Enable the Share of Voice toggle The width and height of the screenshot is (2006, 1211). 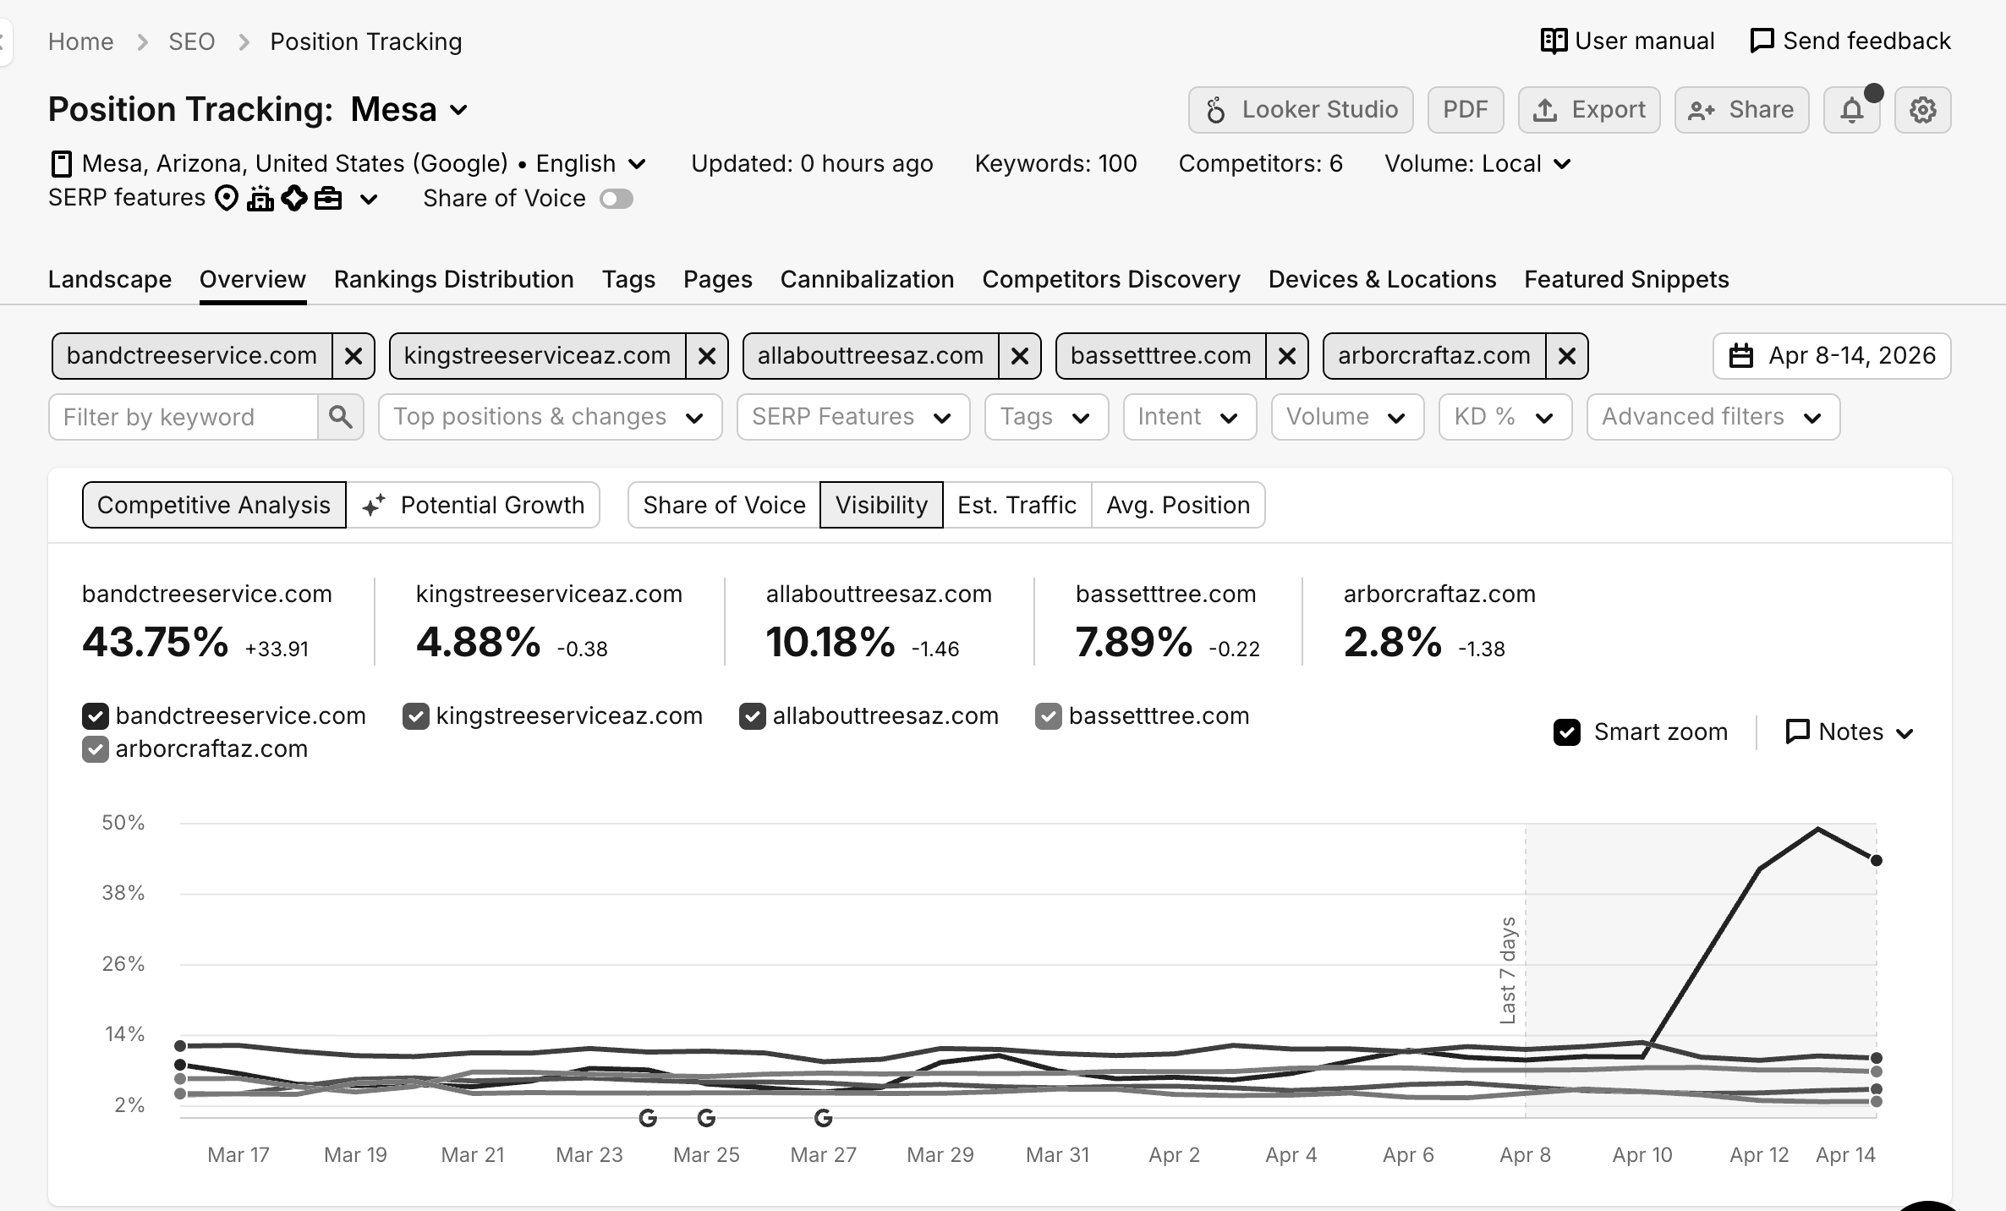tap(617, 199)
